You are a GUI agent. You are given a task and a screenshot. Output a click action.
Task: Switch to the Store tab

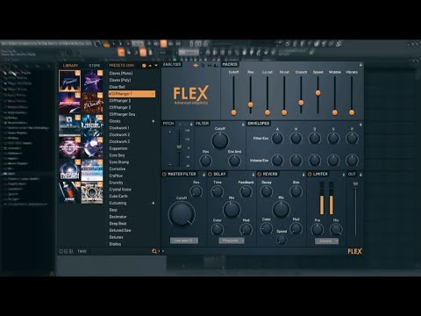(x=95, y=66)
